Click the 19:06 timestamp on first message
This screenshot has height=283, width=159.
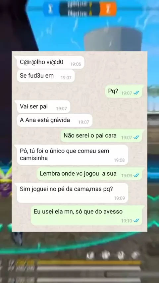pos(76,64)
